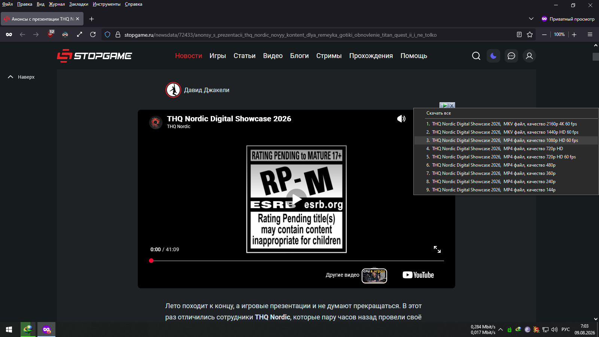Click the page scrollbar down arrow
The image size is (599, 337).
pyautogui.click(x=596, y=319)
